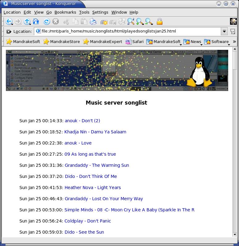Open Dido - Don't Think Of Me link

(x=91, y=176)
